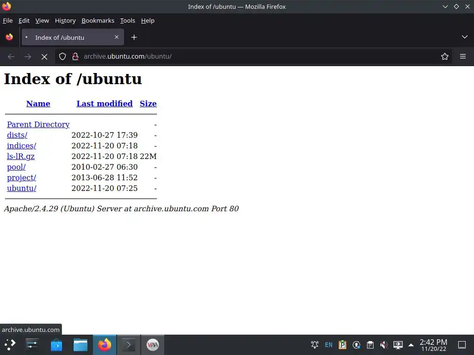Focus the address bar showing archive.ubuntu.com/ubuntu/
474x355 pixels.
(x=253, y=56)
